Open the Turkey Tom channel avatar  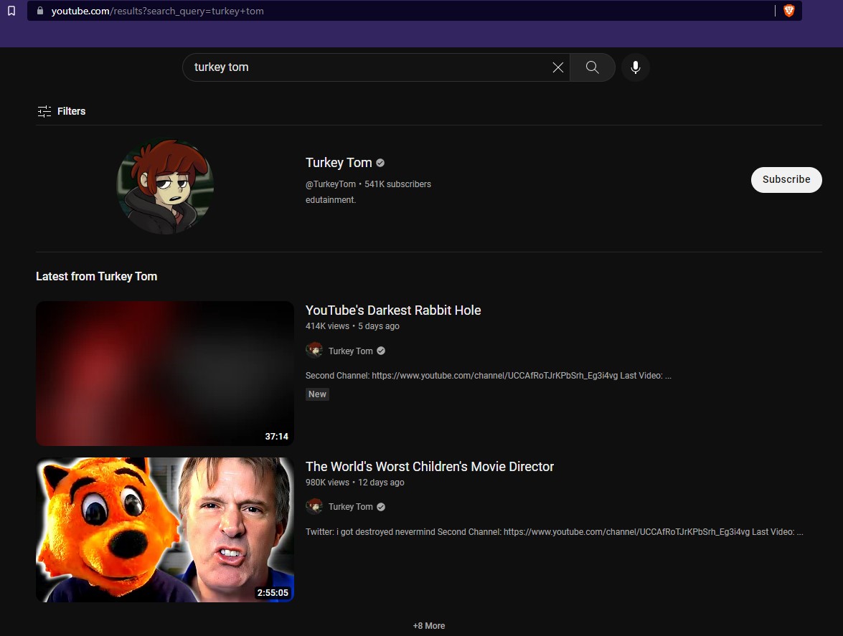(166, 187)
